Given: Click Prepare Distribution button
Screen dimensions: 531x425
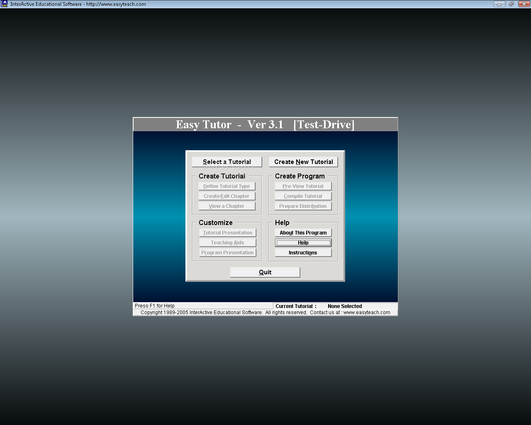Looking at the screenshot, I should [303, 206].
